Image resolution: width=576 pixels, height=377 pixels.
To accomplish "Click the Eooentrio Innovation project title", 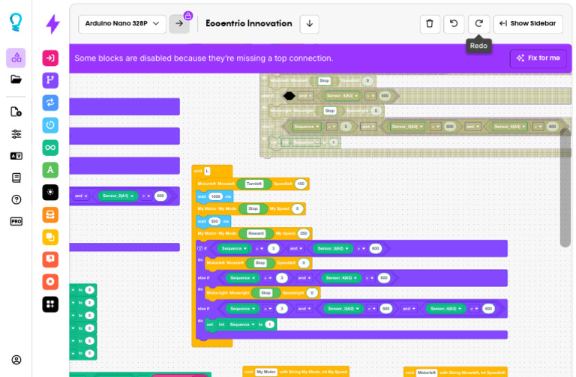I will pos(249,23).
